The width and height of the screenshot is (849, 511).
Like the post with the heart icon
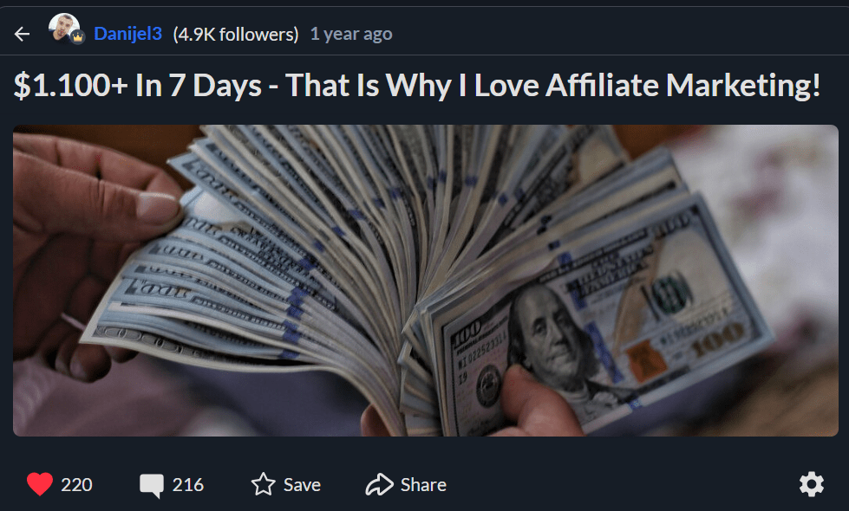coord(40,484)
